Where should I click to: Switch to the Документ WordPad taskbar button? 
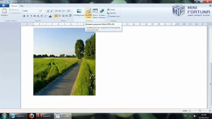click(63, 116)
